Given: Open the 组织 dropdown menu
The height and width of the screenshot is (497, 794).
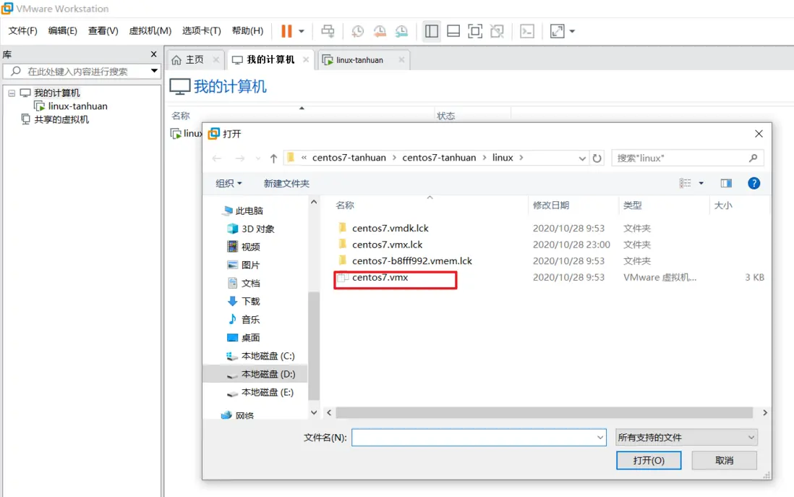Looking at the screenshot, I should click(229, 184).
